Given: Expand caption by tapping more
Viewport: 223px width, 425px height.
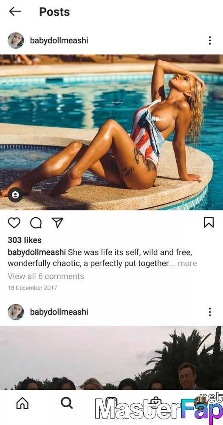Looking at the screenshot, I should pos(187,263).
